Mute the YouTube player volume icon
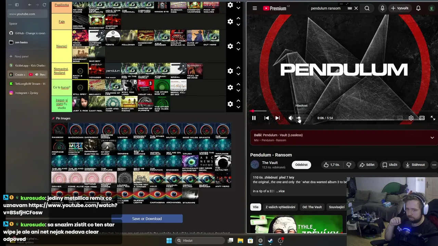Viewport: 438px width, 246px height. [x=291, y=118]
